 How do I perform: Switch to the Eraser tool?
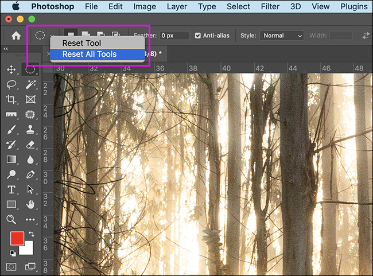(30, 145)
